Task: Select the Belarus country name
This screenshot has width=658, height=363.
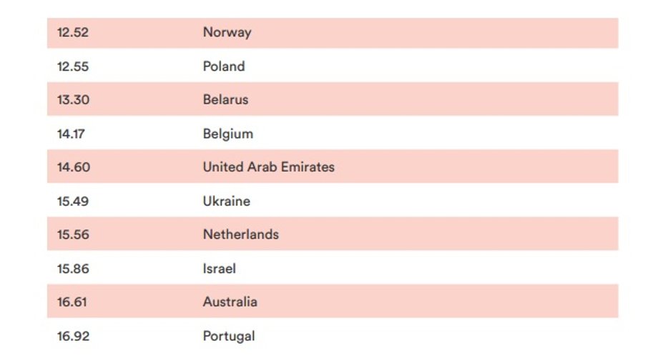Action: (225, 100)
